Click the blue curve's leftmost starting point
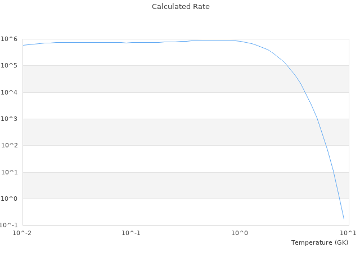 [22, 45]
